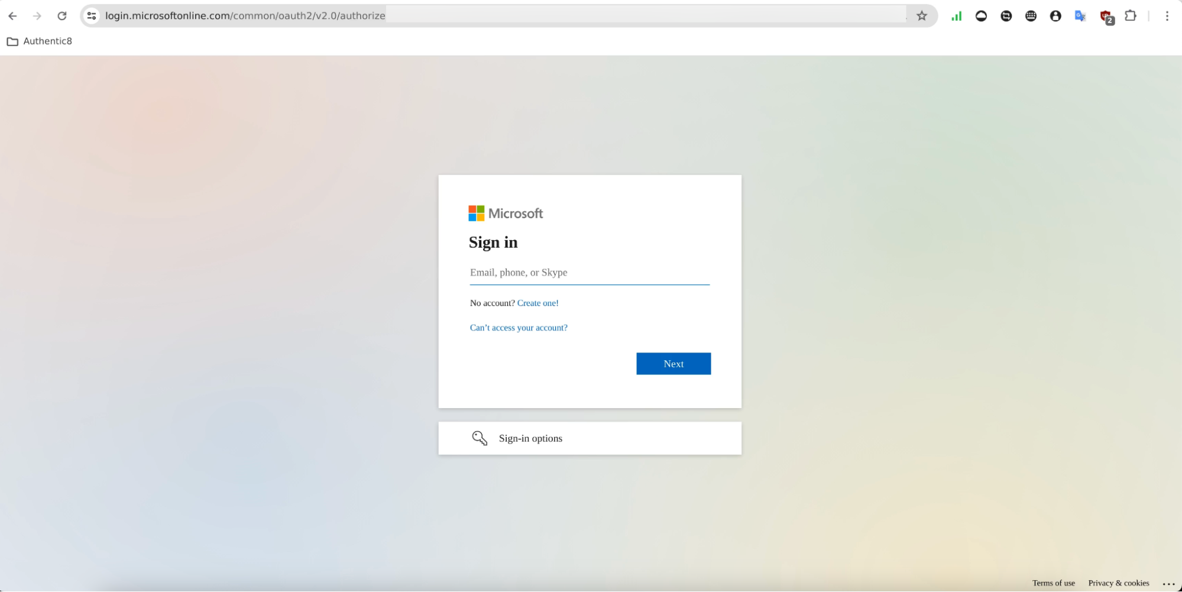Screen dimensions: 1182x592
Task: Open the Authentic8 bookmarks folder
Action: click(x=39, y=41)
